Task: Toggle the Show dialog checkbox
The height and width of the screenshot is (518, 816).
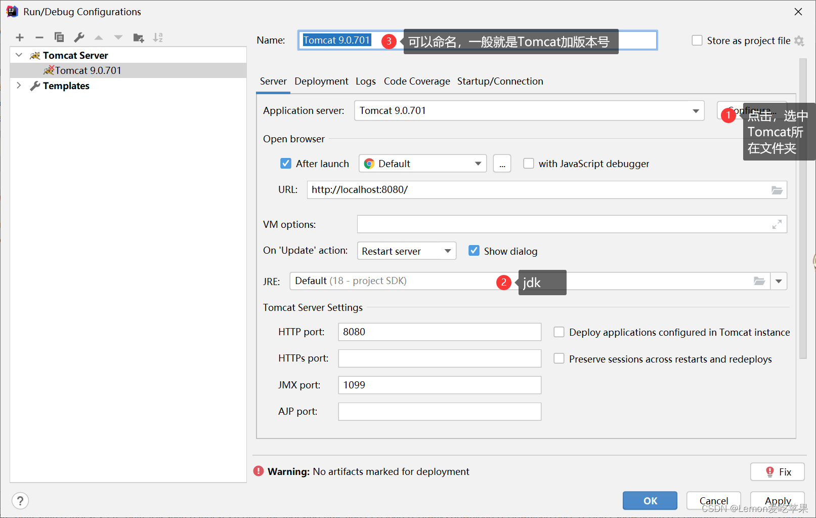Action: click(x=474, y=251)
